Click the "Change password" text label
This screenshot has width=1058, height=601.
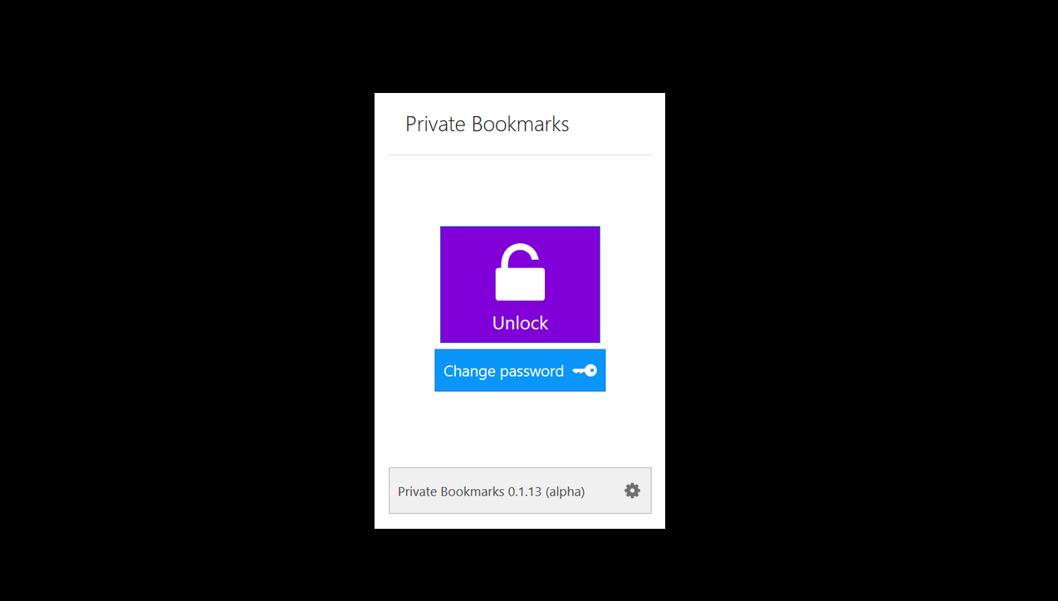pyautogui.click(x=503, y=371)
